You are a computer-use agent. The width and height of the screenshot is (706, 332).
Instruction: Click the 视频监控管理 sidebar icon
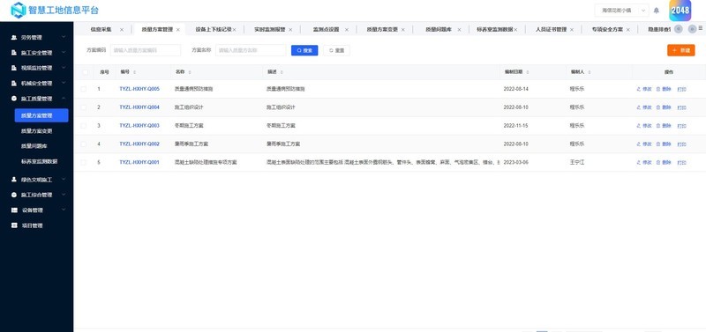[x=14, y=68]
